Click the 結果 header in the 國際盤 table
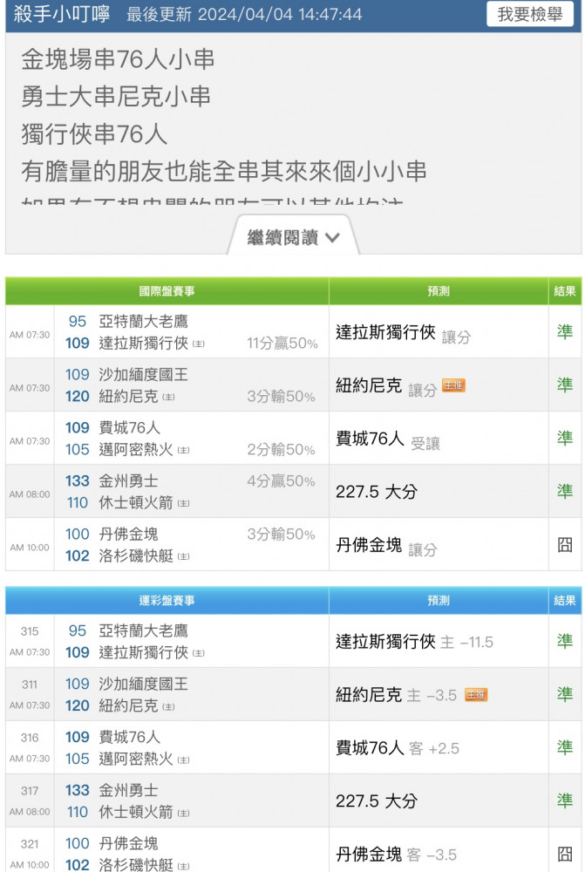This screenshot has height=872, width=585. coord(565,291)
